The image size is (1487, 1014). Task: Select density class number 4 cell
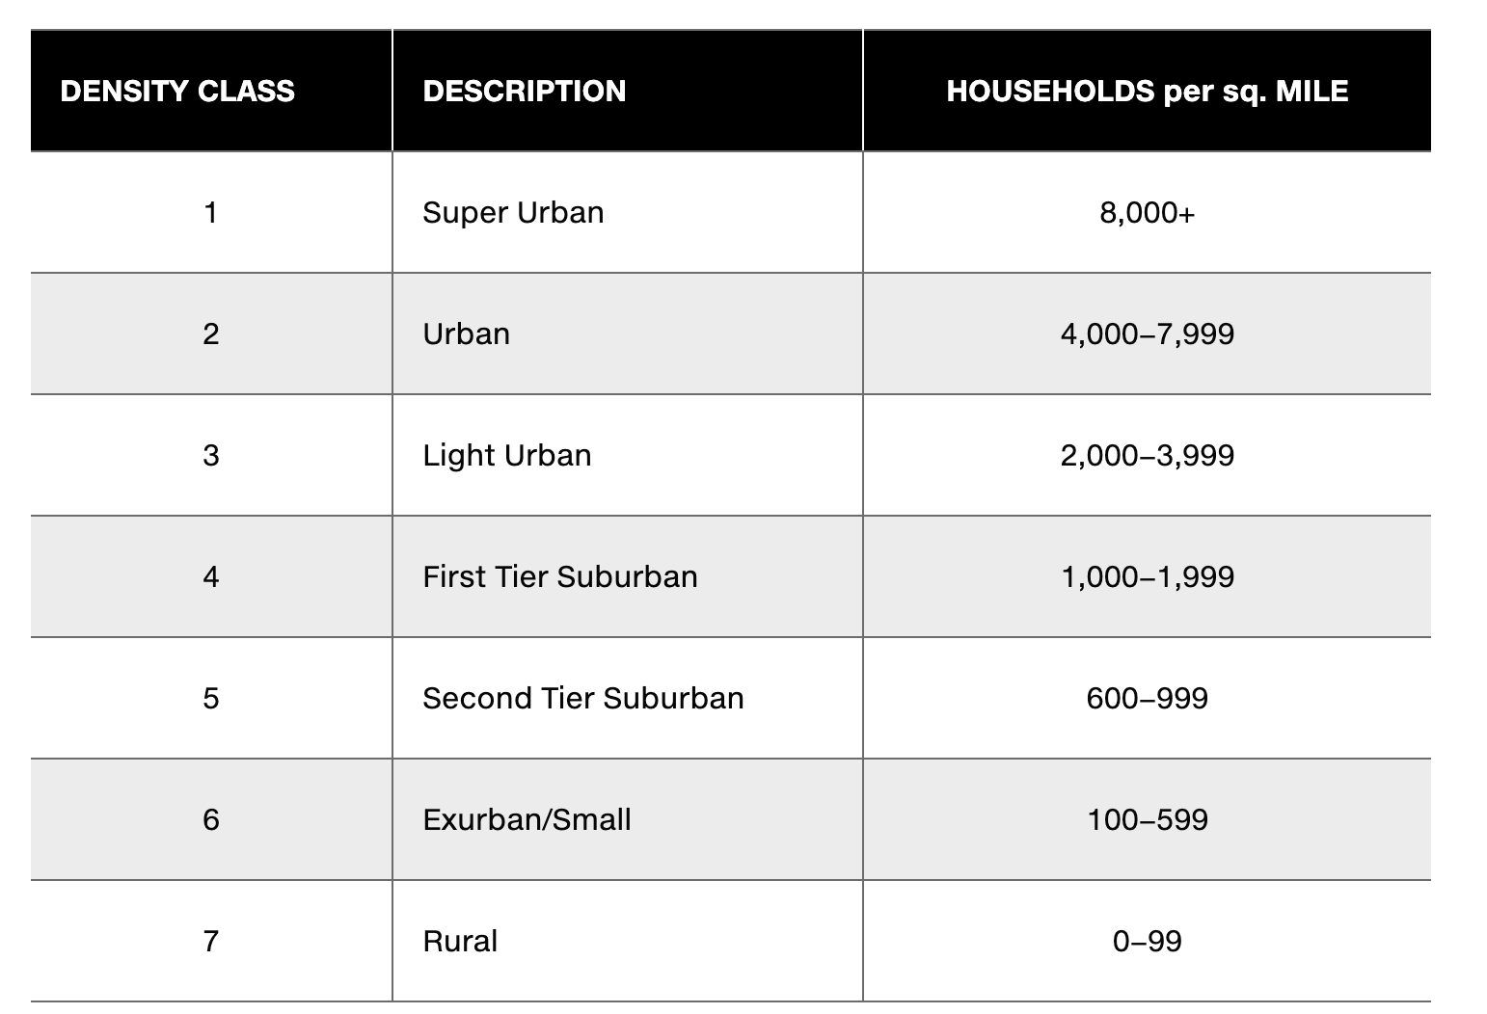pos(211,576)
